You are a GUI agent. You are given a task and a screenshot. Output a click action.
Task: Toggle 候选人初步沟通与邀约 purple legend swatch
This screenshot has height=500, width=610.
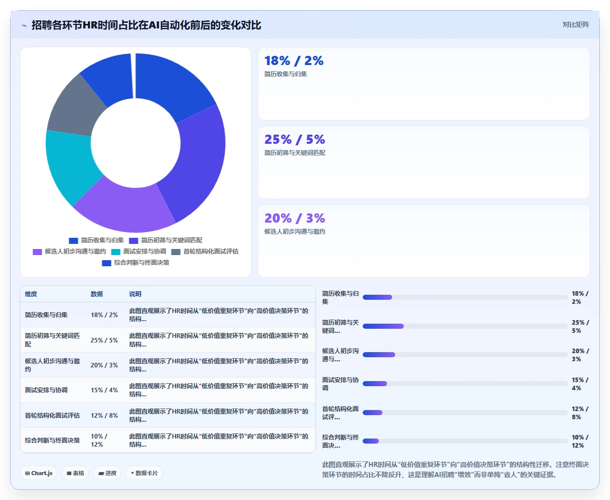pos(38,252)
